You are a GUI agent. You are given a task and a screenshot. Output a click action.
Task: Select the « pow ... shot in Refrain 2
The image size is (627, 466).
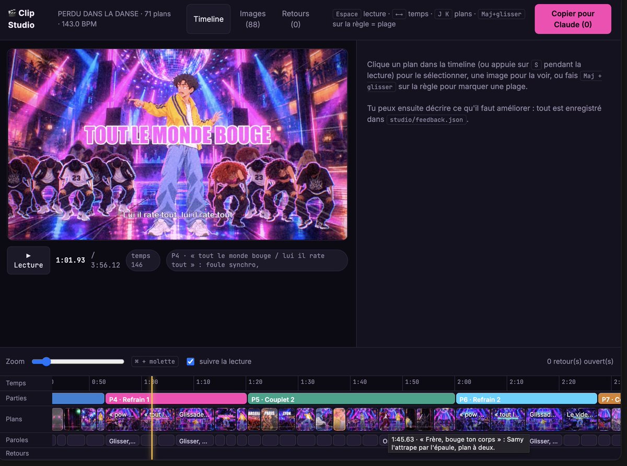click(x=473, y=419)
